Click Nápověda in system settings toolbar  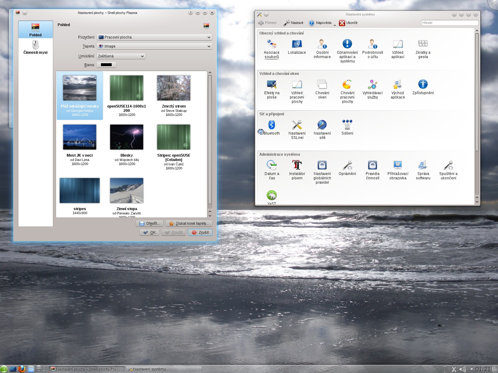[320, 23]
